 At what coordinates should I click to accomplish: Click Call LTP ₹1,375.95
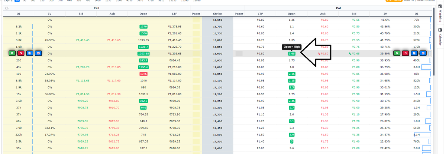174,27
